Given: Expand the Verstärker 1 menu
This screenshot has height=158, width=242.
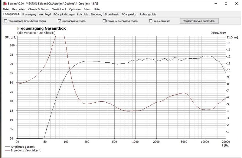Looking at the screenshot, I should tap(59, 9).
